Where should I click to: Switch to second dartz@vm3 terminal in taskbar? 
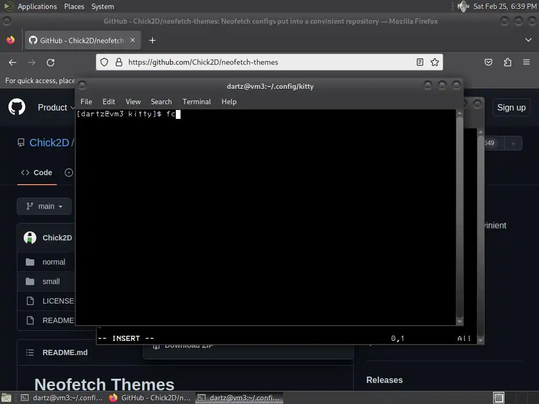pos(239,398)
